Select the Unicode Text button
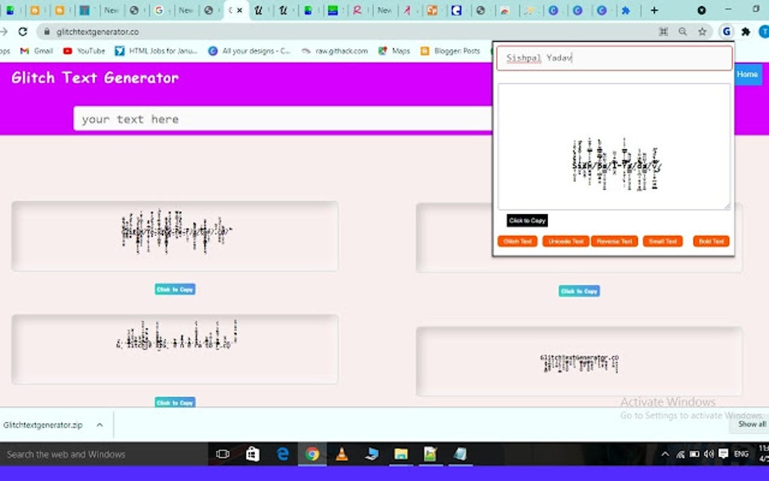The height and width of the screenshot is (481, 769). (x=565, y=241)
